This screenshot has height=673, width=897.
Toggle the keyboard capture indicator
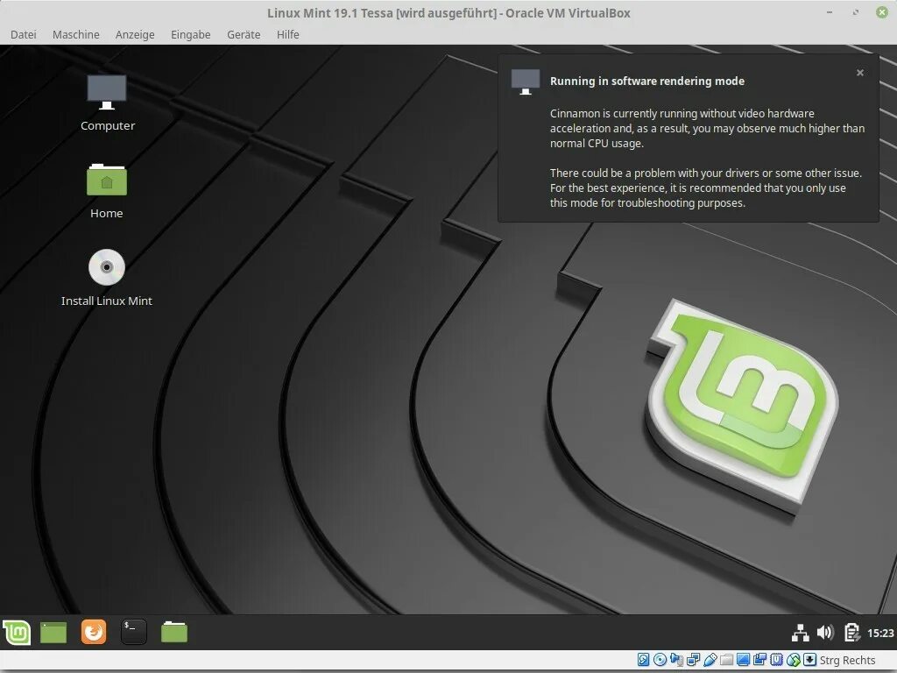(x=809, y=660)
